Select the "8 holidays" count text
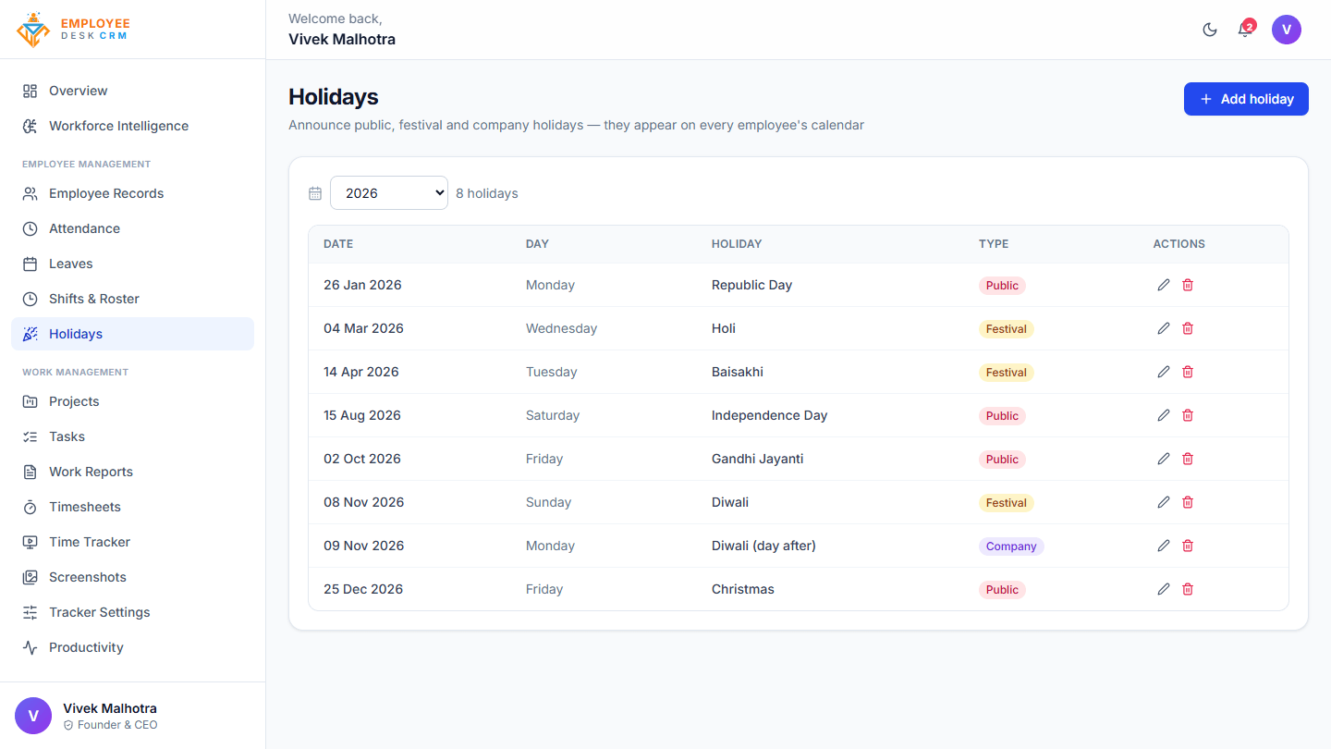 pos(487,193)
